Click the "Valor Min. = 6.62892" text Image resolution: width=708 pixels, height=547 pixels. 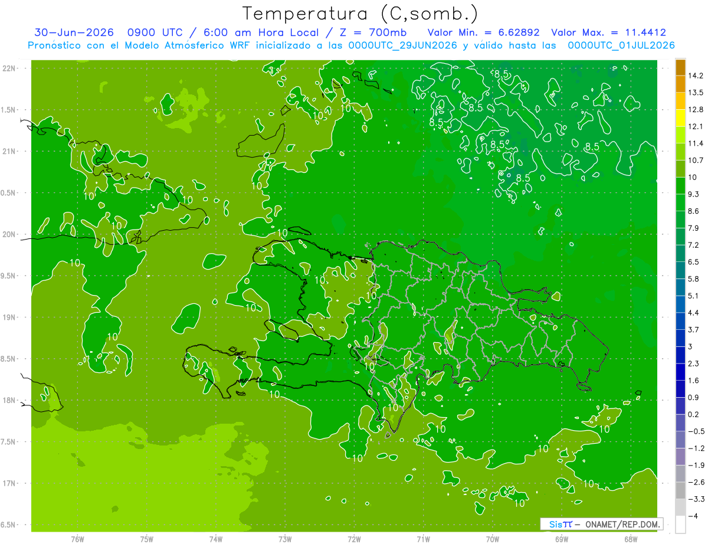click(x=484, y=32)
